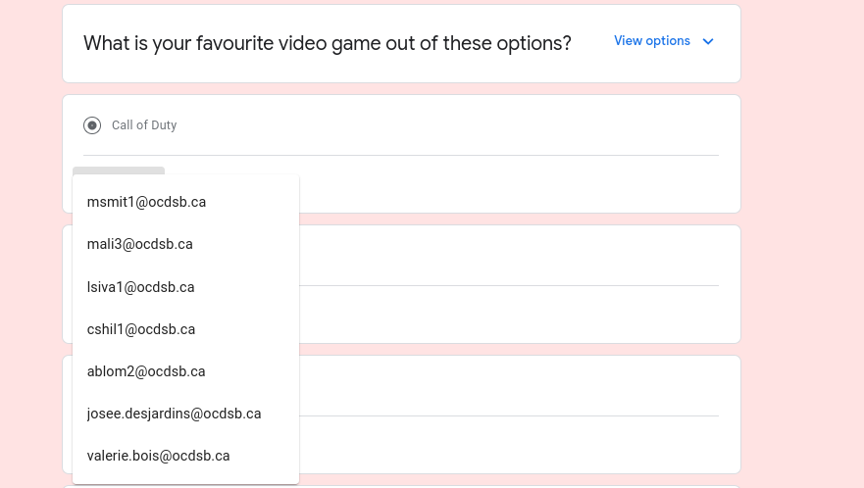
Task: Choose josee.desjardins@ocdsb.ca from the list
Action: click(174, 414)
